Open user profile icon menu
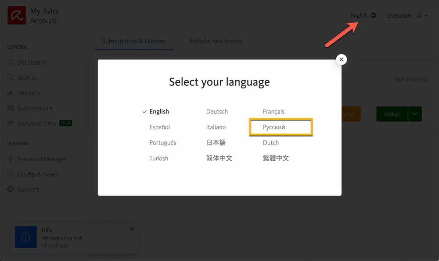 tap(419, 15)
